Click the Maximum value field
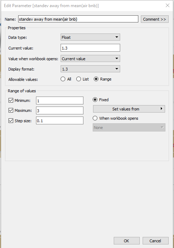The height and width of the screenshot is (248, 174). [x=60, y=110]
